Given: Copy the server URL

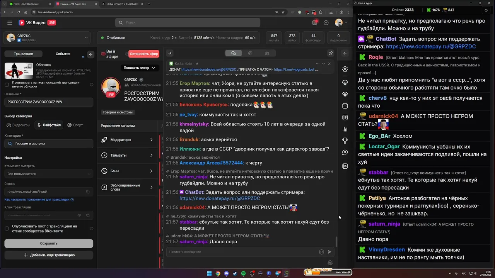Looking at the screenshot, I should [88, 192].
